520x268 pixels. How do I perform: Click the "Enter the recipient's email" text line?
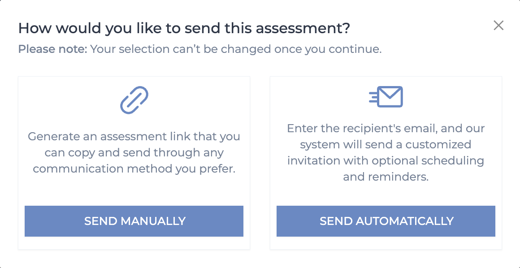click(386, 129)
